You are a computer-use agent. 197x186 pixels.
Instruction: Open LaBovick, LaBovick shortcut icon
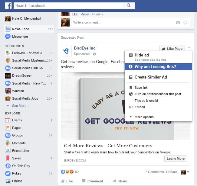click(8, 53)
